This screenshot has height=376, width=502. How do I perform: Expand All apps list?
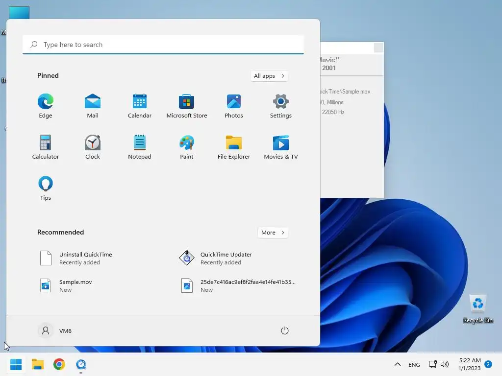269,76
